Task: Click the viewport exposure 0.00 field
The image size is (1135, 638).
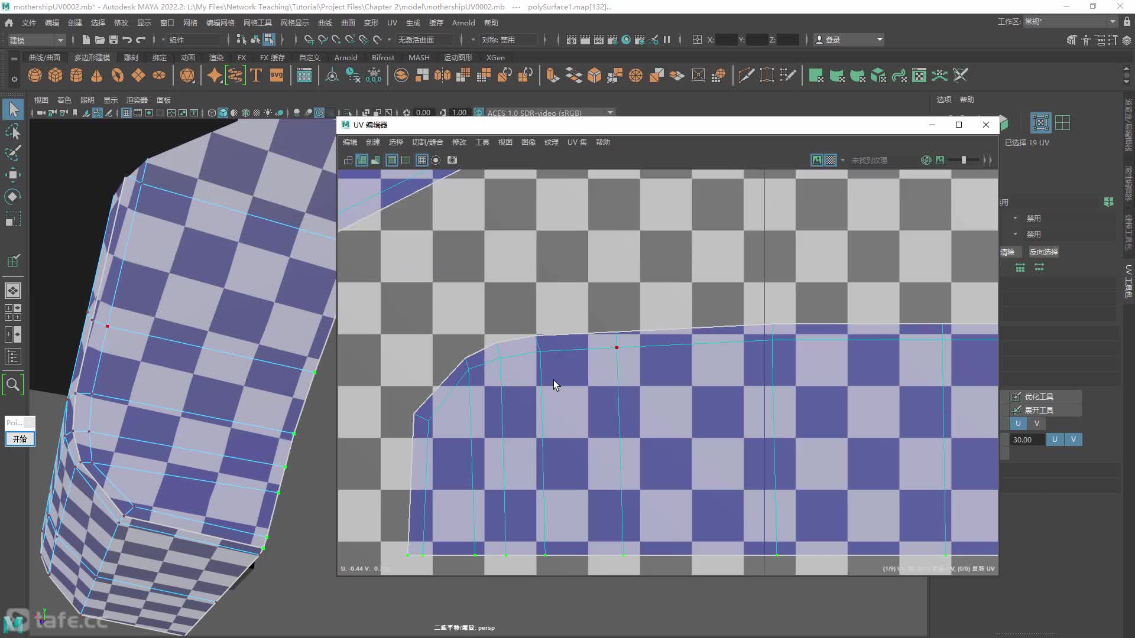Action: [x=423, y=112]
